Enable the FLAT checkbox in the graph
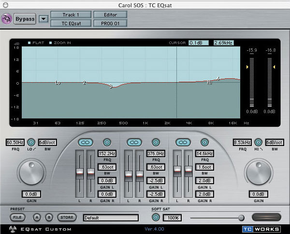The image size is (290, 234). coord(29,43)
